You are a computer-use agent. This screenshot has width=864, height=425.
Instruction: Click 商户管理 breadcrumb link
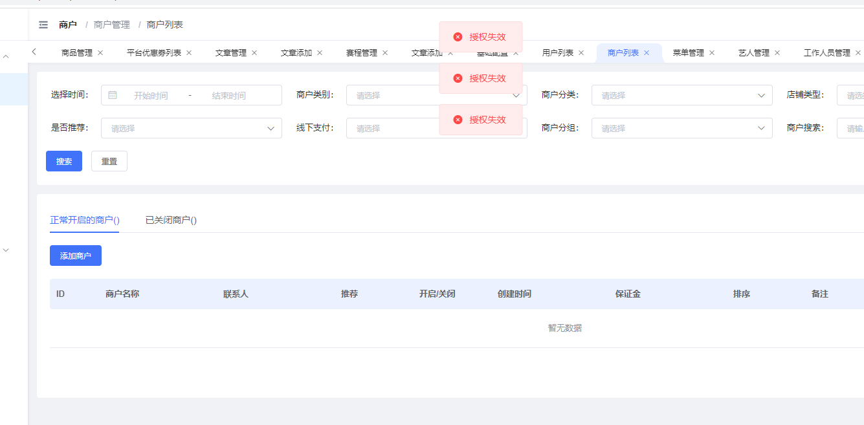[112, 25]
